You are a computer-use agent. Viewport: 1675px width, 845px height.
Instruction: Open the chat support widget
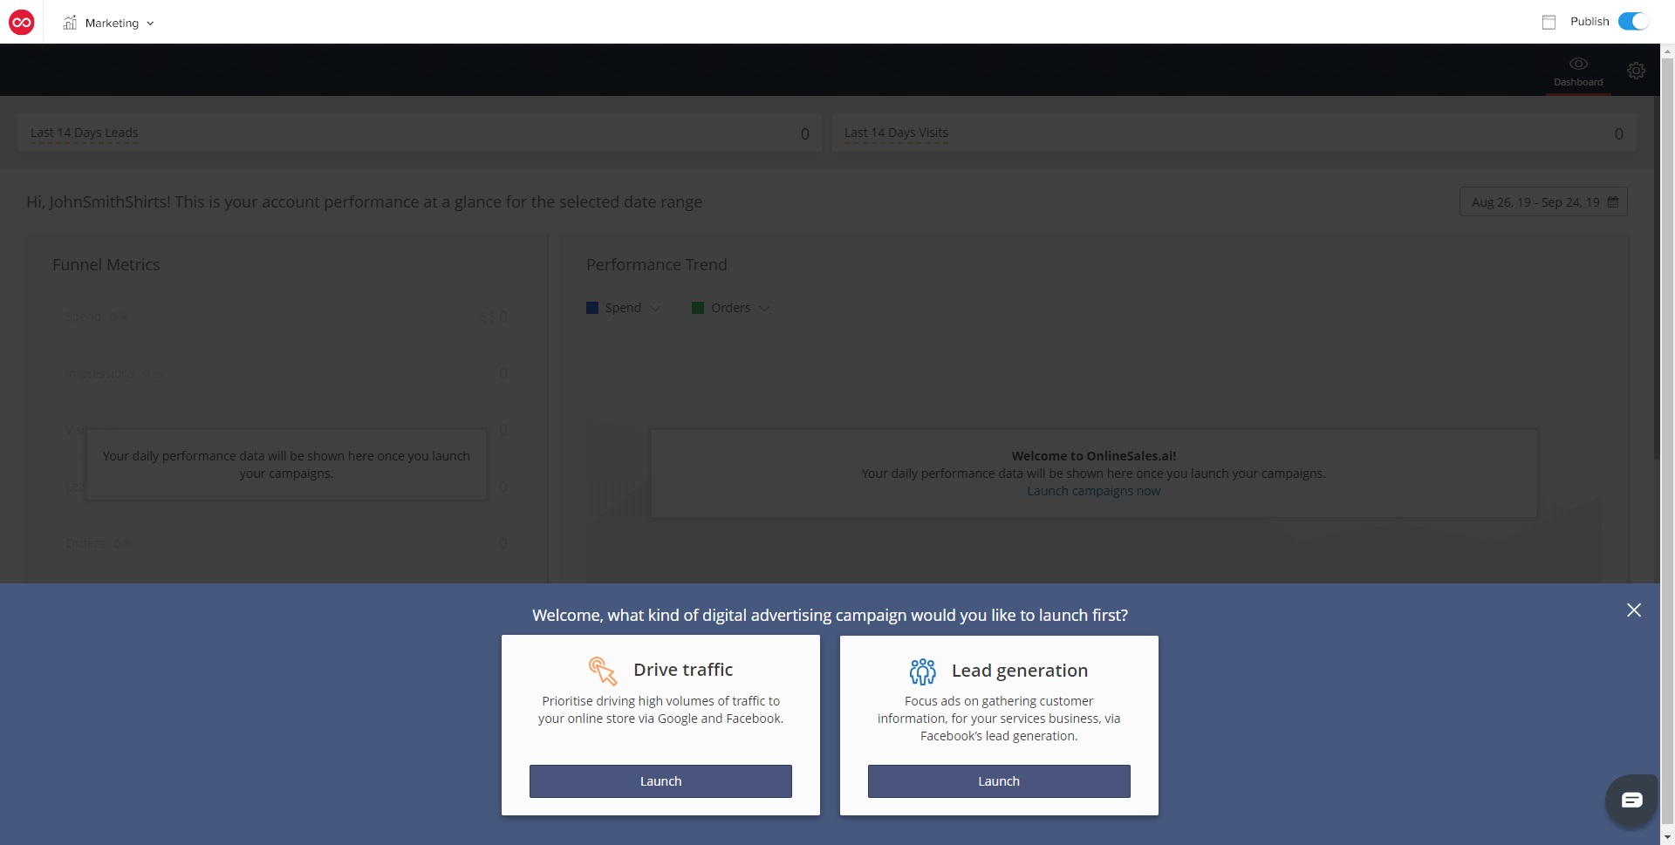point(1632,800)
